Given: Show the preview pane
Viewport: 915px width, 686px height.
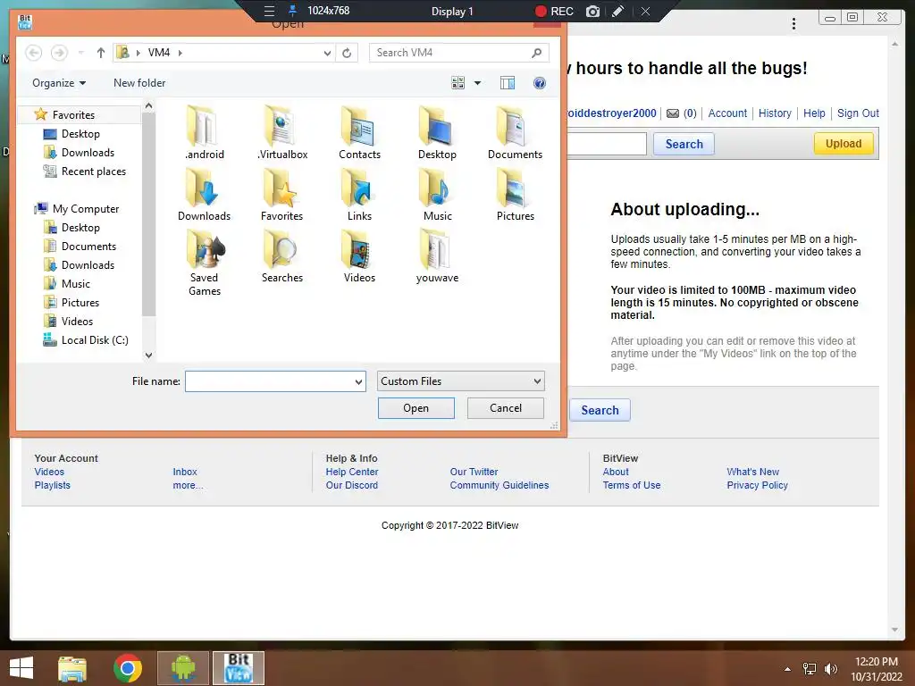Looking at the screenshot, I should point(508,83).
